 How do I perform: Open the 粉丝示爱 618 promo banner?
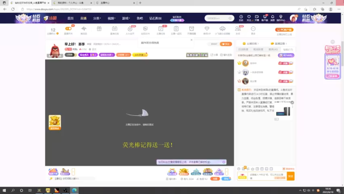(332, 62)
